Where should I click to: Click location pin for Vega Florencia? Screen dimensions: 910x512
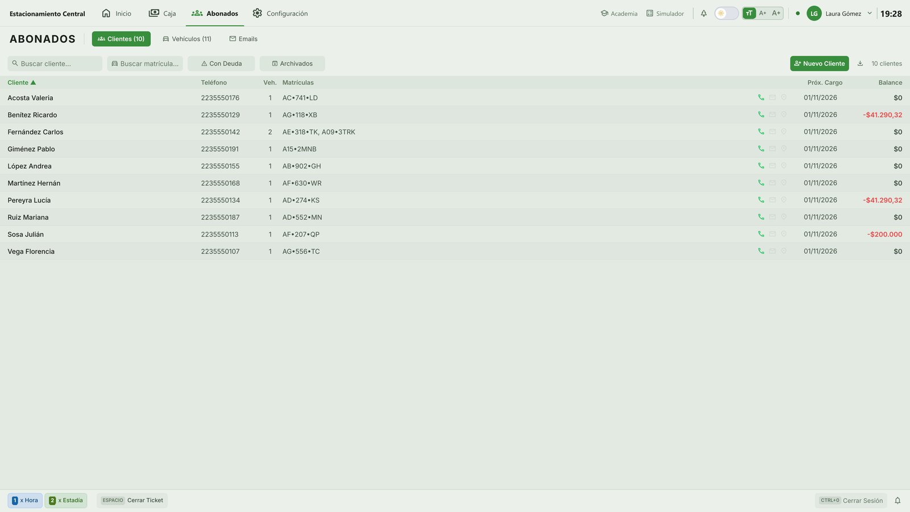pos(784,251)
